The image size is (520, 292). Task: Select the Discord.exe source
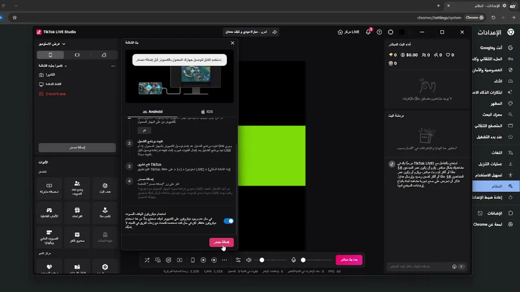[x=52, y=94]
